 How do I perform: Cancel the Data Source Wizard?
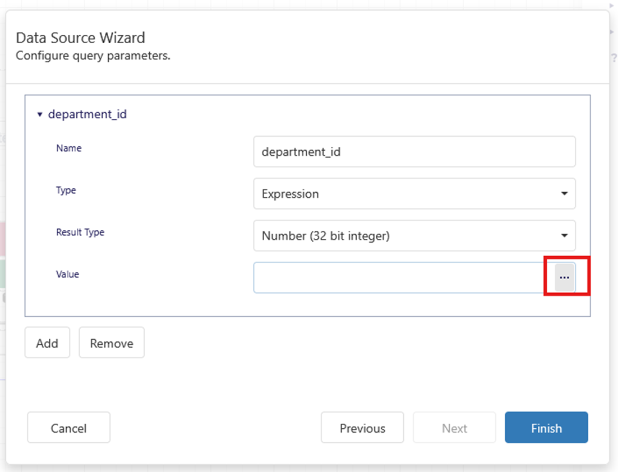click(68, 428)
